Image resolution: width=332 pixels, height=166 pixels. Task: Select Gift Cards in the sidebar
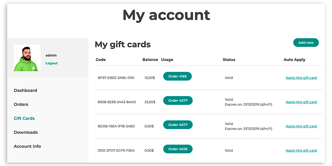24,118
